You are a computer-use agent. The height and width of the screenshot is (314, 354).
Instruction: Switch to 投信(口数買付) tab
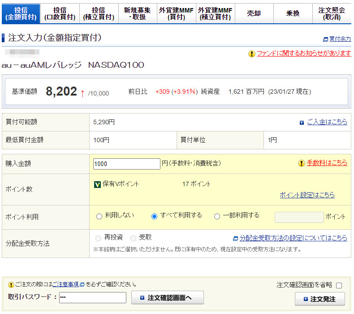pyautogui.click(x=60, y=13)
